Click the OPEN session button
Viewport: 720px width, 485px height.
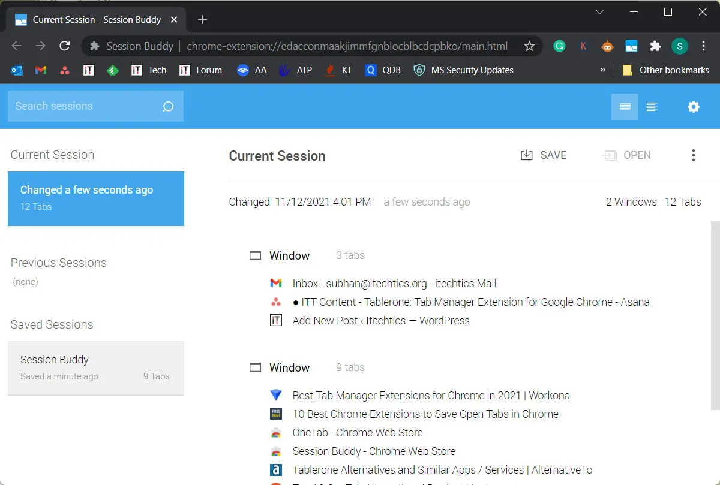point(626,155)
